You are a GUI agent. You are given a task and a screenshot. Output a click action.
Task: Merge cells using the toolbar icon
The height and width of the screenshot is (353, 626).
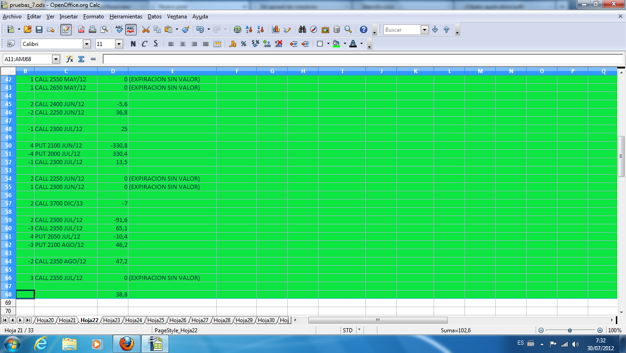click(217, 44)
